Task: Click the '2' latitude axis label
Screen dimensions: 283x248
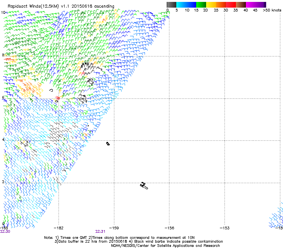Action: [3, 182]
